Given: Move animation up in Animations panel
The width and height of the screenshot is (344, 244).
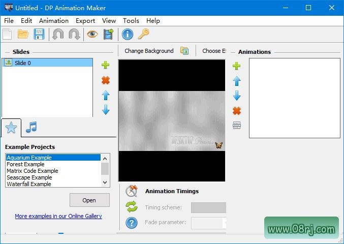Looking at the screenshot, I should click(237, 81).
